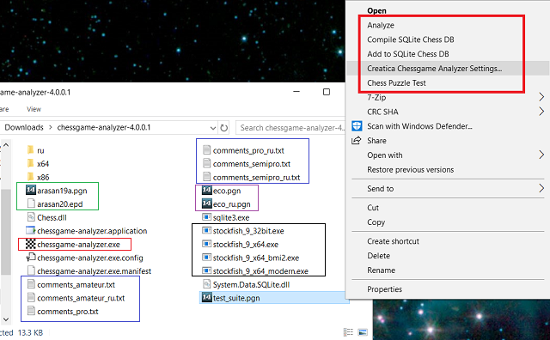The height and width of the screenshot is (340, 550).
Task: Click the chessgame-analyzer.exe.manifest file icon
Action: point(31,270)
